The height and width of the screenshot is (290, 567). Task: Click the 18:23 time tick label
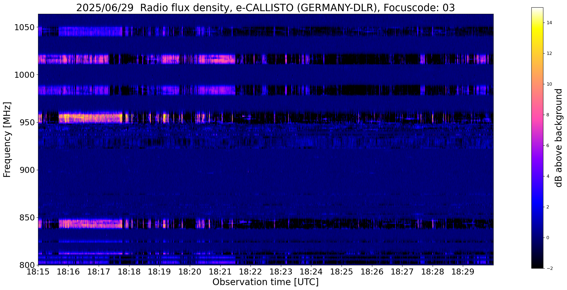(x=281, y=272)
